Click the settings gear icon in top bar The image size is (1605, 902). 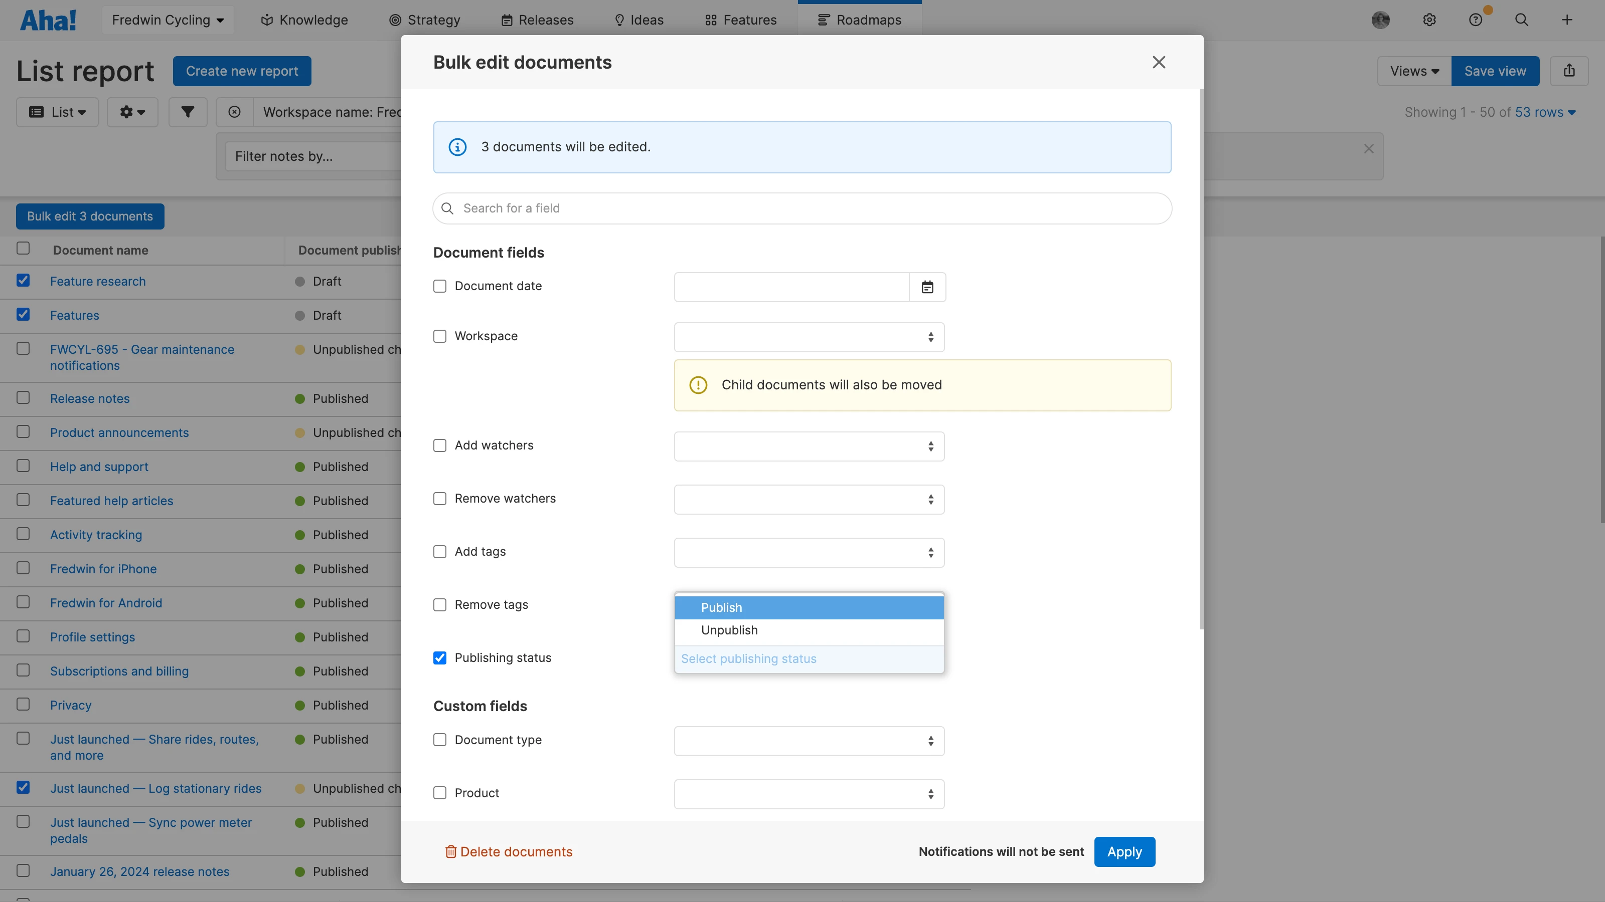point(1429,20)
